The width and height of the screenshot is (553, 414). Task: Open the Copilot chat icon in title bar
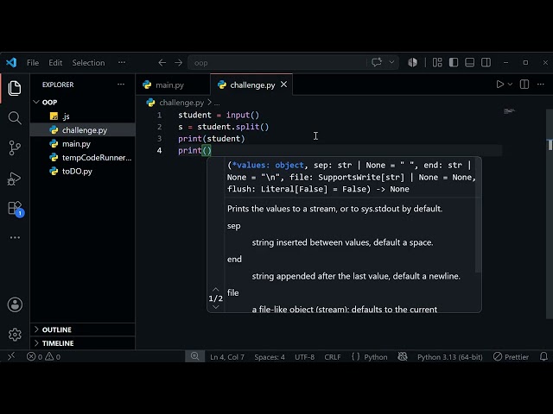(377, 63)
